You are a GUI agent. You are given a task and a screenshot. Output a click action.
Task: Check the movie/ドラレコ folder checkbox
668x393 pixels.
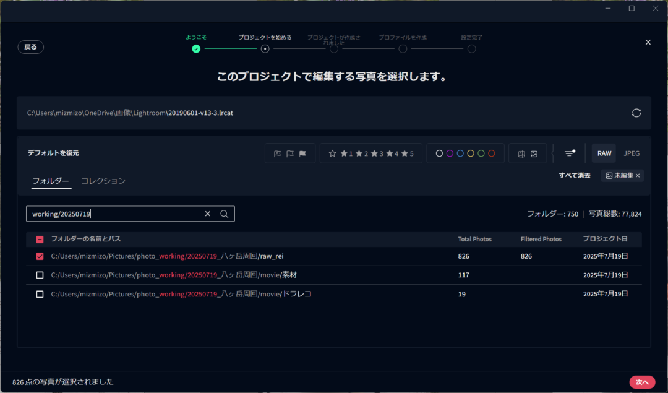coord(40,294)
